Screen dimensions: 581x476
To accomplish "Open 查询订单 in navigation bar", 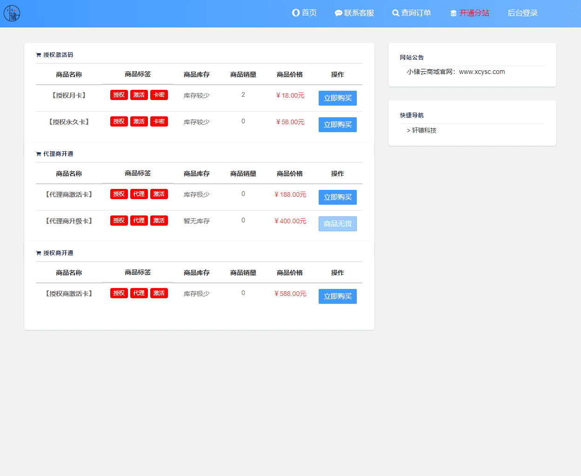I will pyautogui.click(x=416, y=13).
